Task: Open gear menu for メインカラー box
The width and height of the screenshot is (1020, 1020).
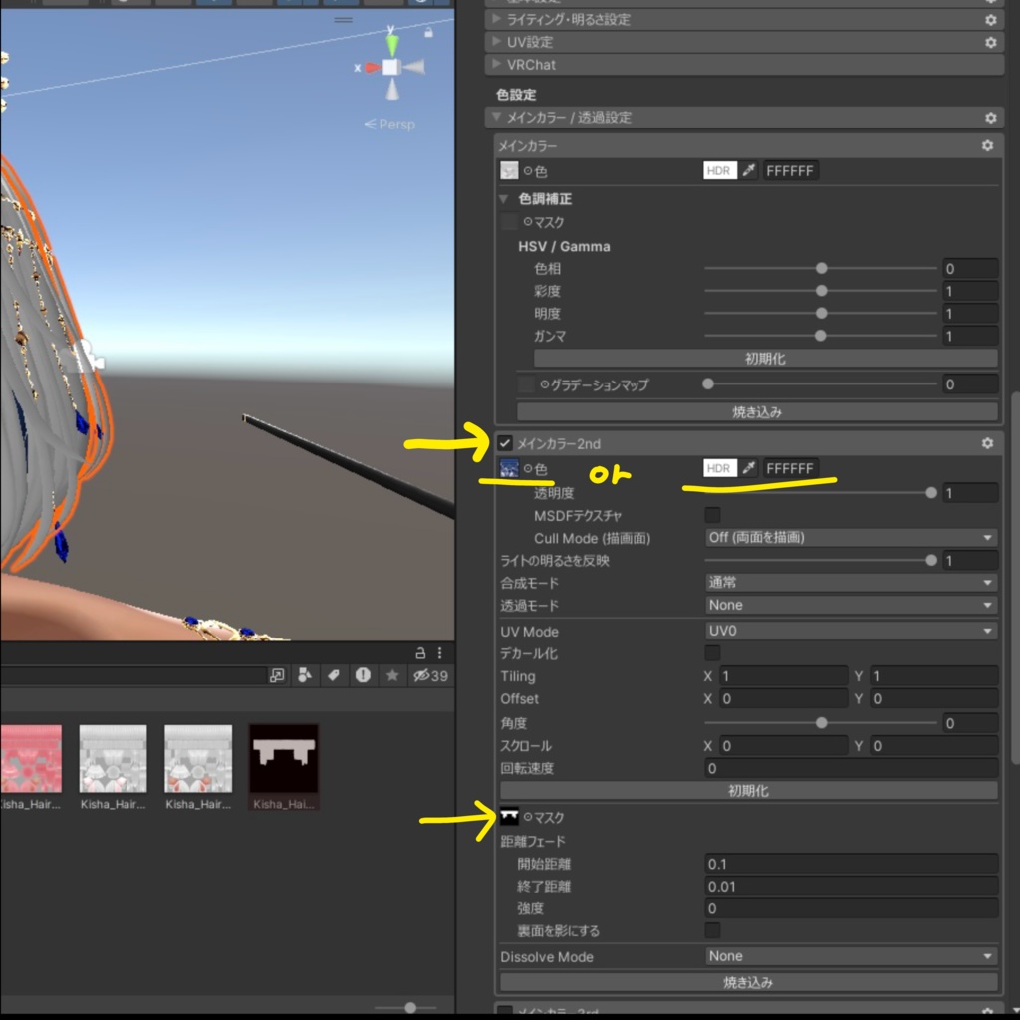Action: (x=987, y=145)
